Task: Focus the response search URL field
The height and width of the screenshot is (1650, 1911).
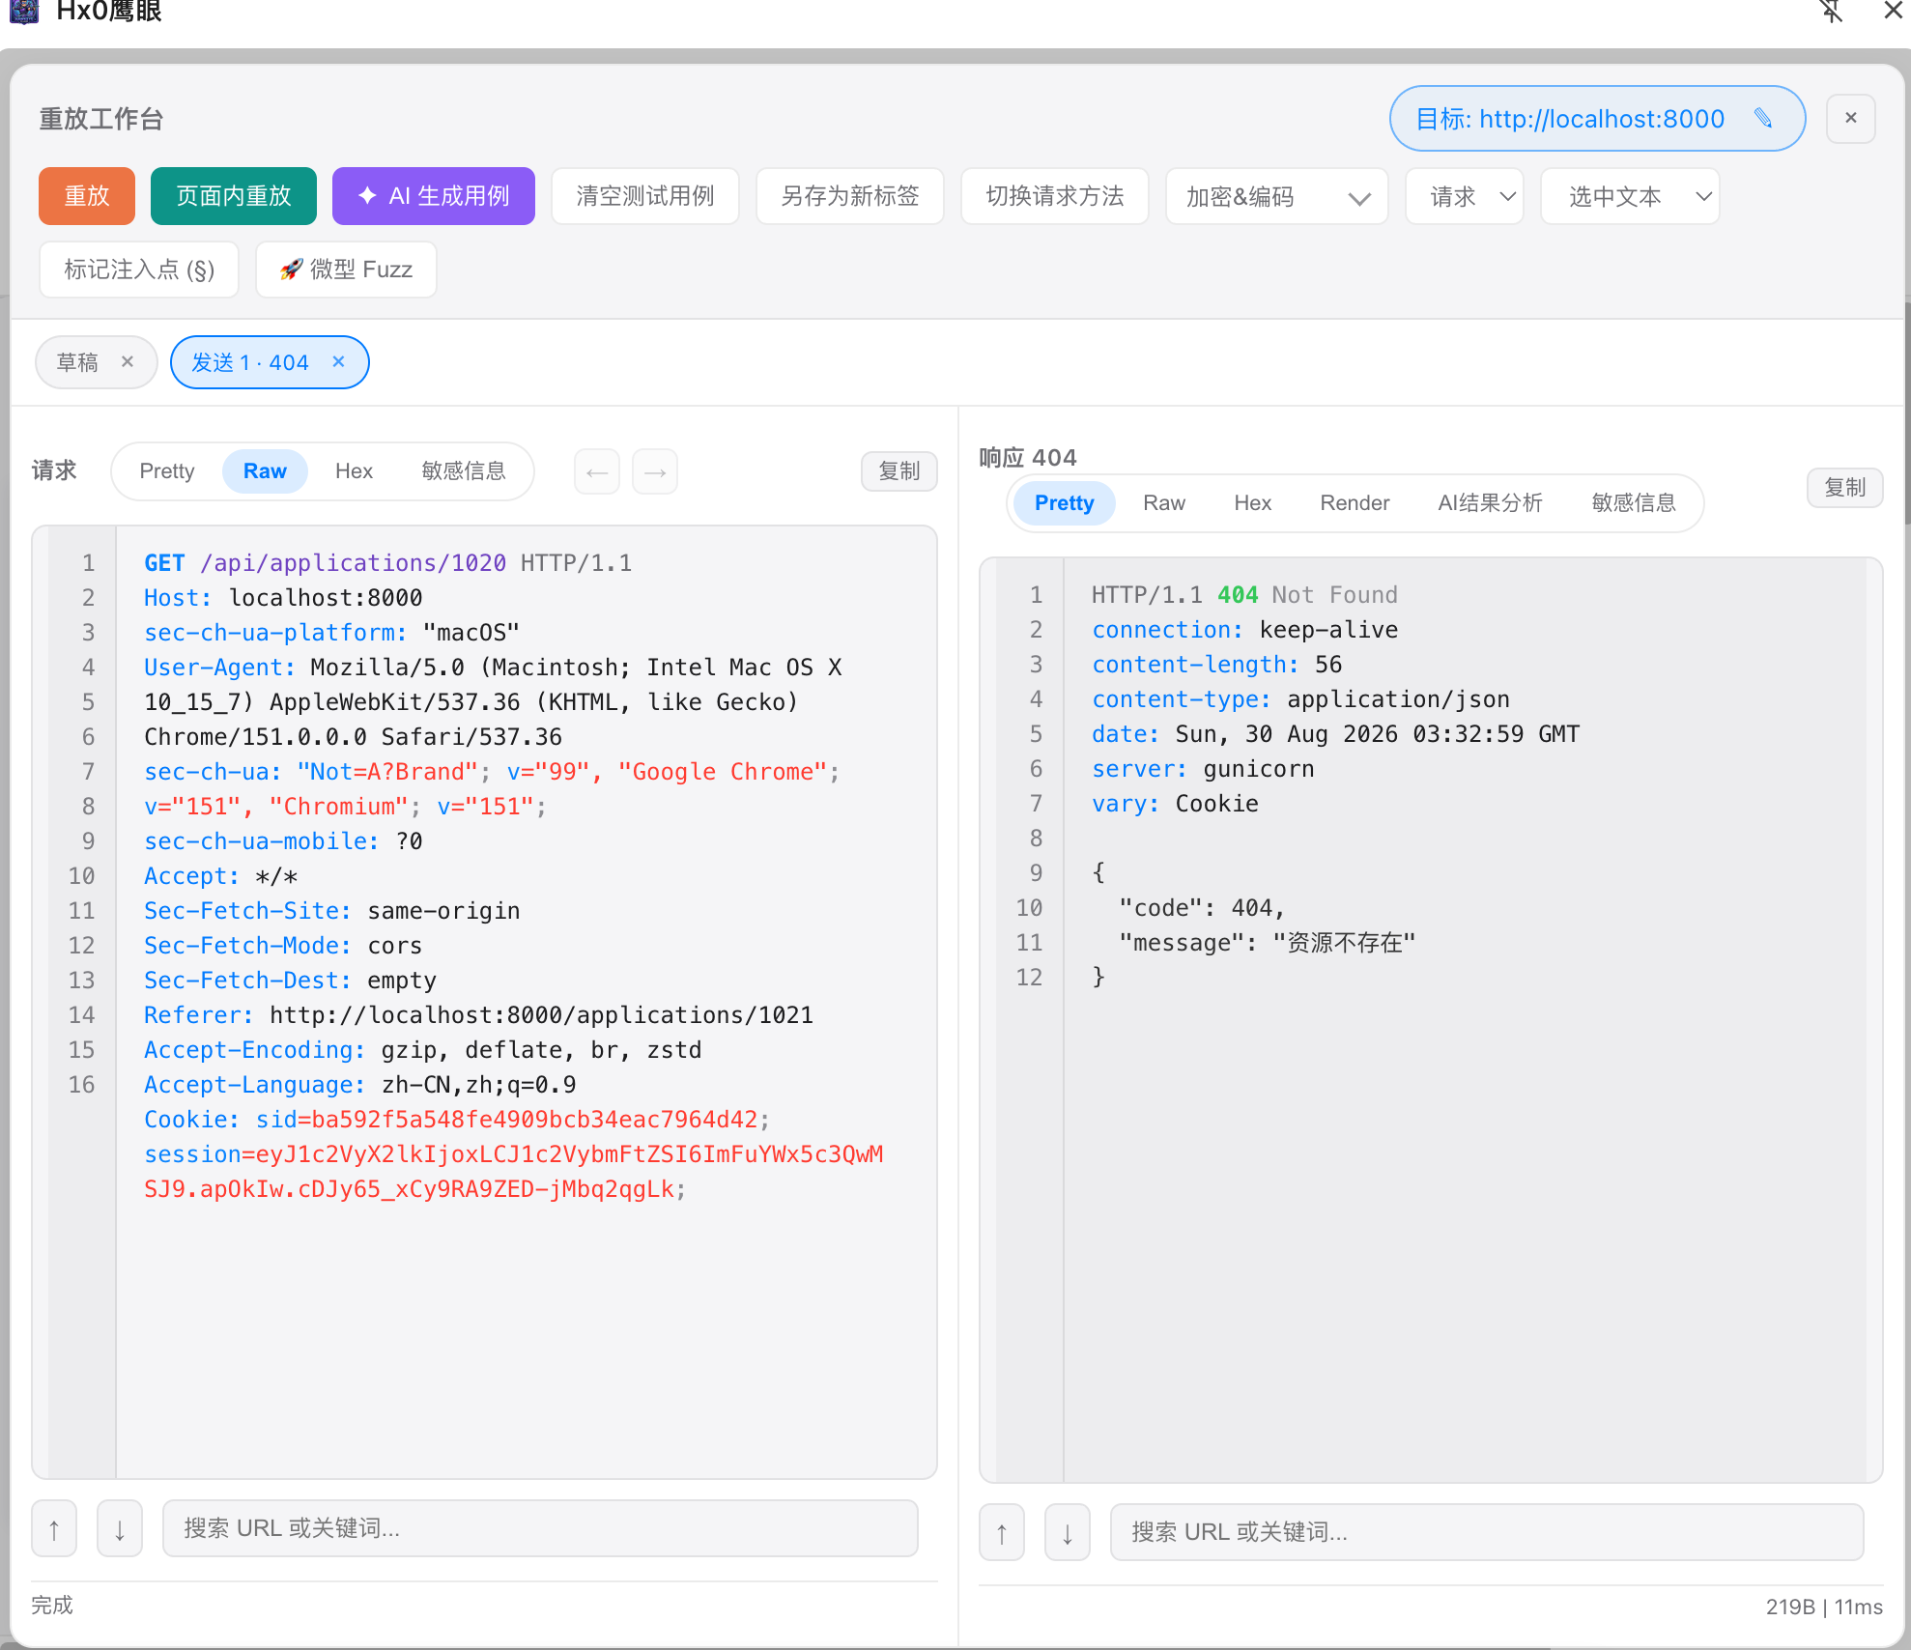Action: point(1487,1532)
